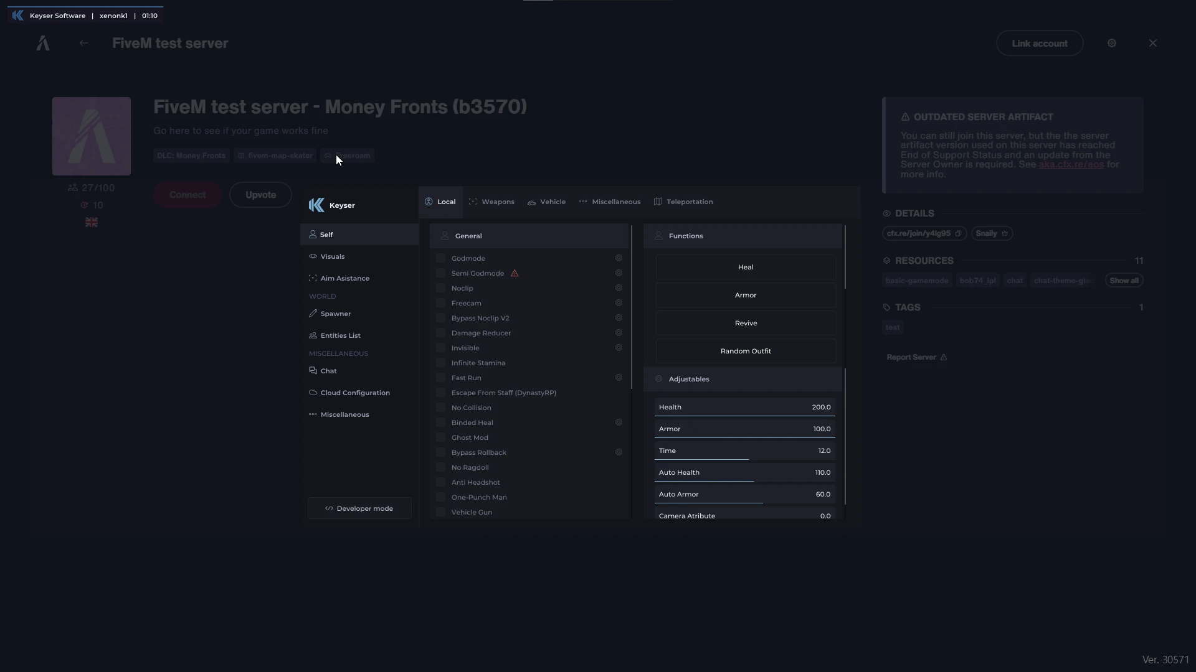Click the Armor function button
The height and width of the screenshot is (672, 1196).
(746, 295)
